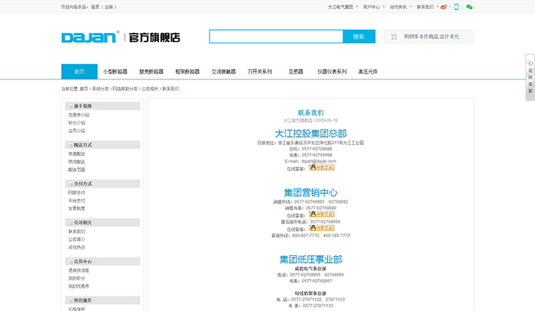Open the 互感器 navigation tab

click(x=296, y=72)
